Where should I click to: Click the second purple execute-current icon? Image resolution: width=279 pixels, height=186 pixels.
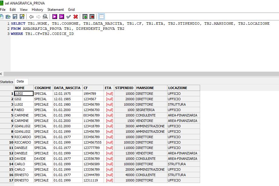click(x=62, y=17)
